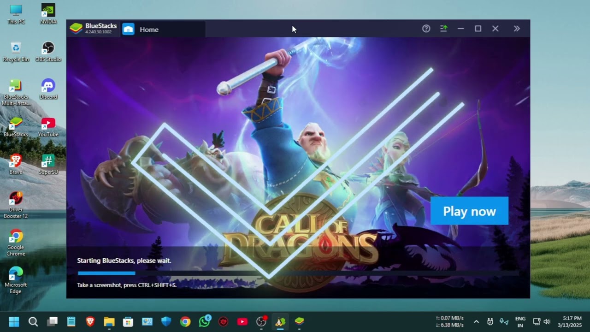This screenshot has height=332, width=590.
Task: Click the 'Take a screenshot' hint text
Action: 127,285
